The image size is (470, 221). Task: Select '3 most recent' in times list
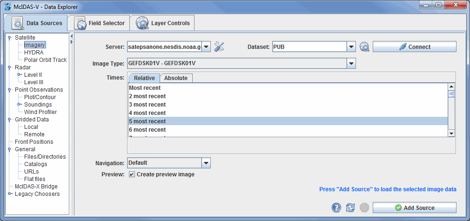pyautogui.click(x=147, y=105)
